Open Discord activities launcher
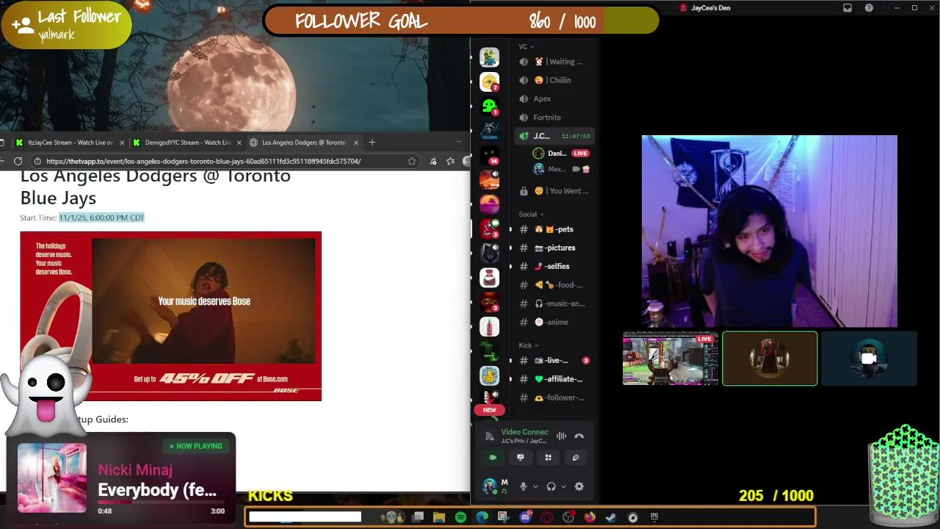This screenshot has height=529, width=940. (x=548, y=457)
